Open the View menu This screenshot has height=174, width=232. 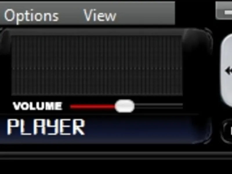(x=100, y=15)
